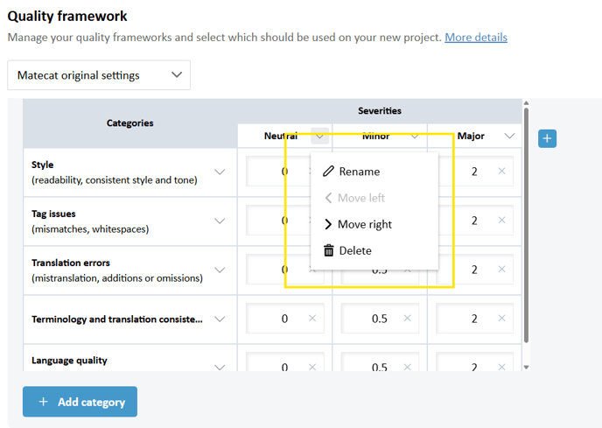The width and height of the screenshot is (602, 428).
Task: Clear Major value in Translation errors row
Action: point(501,270)
